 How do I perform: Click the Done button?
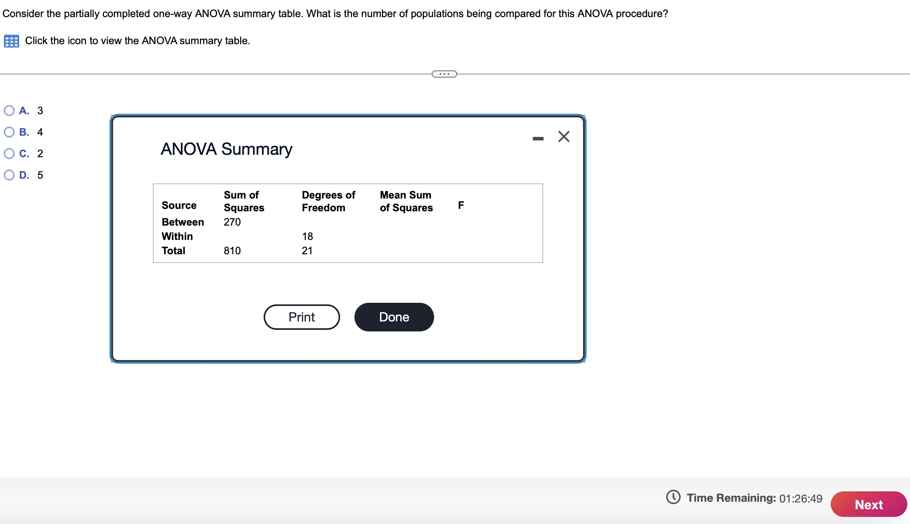click(x=394, y=317)
